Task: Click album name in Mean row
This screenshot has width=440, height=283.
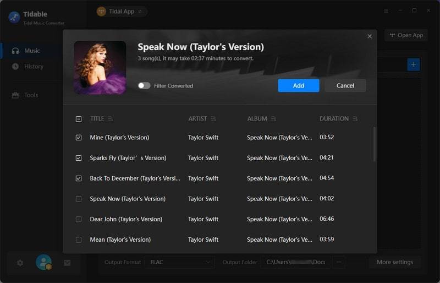Action: pyautogui.click(x=279, y=240)
